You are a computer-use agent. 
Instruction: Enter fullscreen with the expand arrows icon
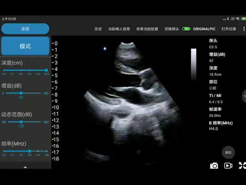[242, 166]
